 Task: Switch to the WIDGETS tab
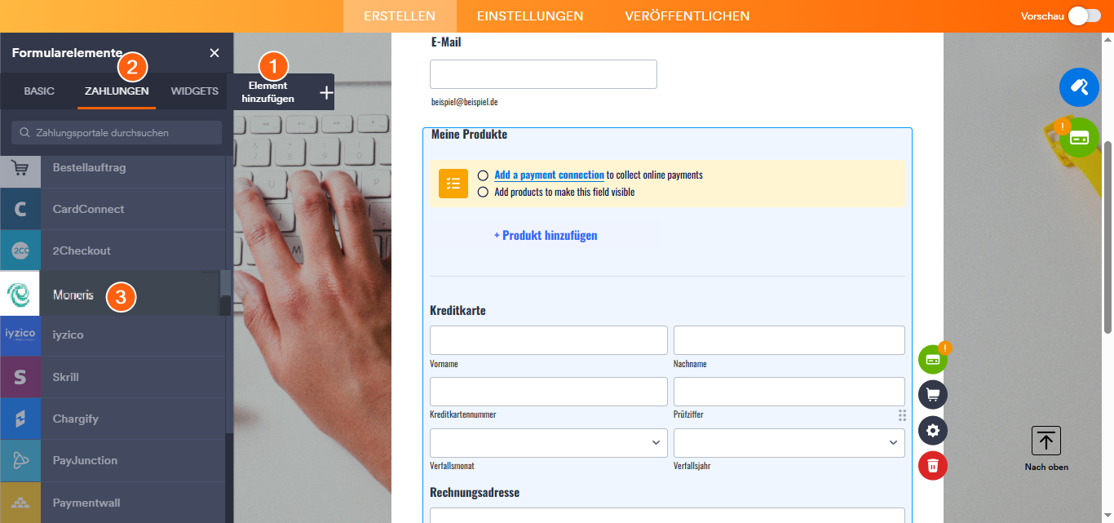(193, 91)
